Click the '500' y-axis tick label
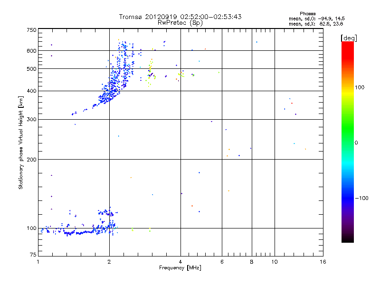The height and width of the screenshot is (285, 380). [x=31, y=69]
